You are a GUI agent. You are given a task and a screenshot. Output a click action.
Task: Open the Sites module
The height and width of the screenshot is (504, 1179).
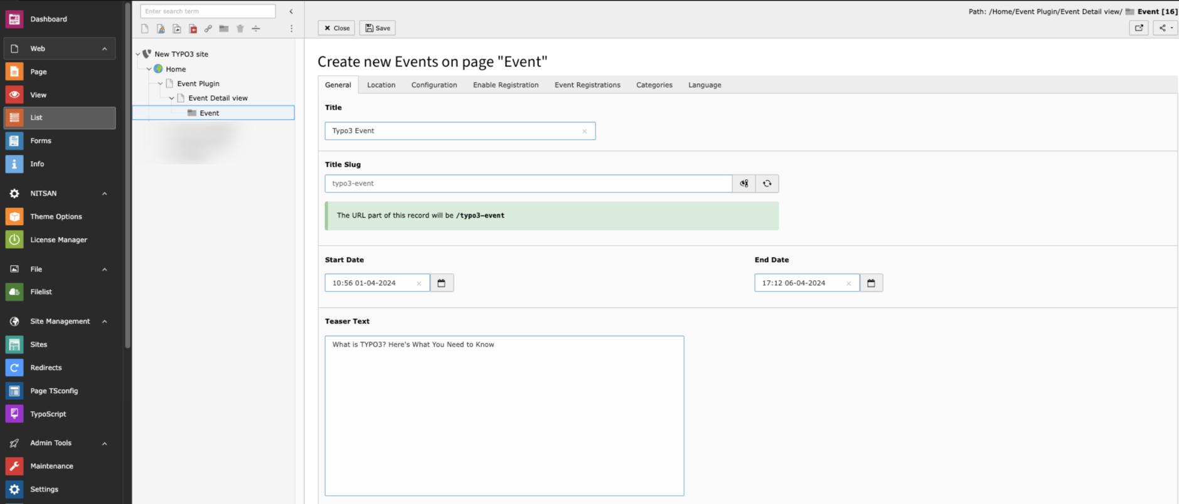pos(60,345)
